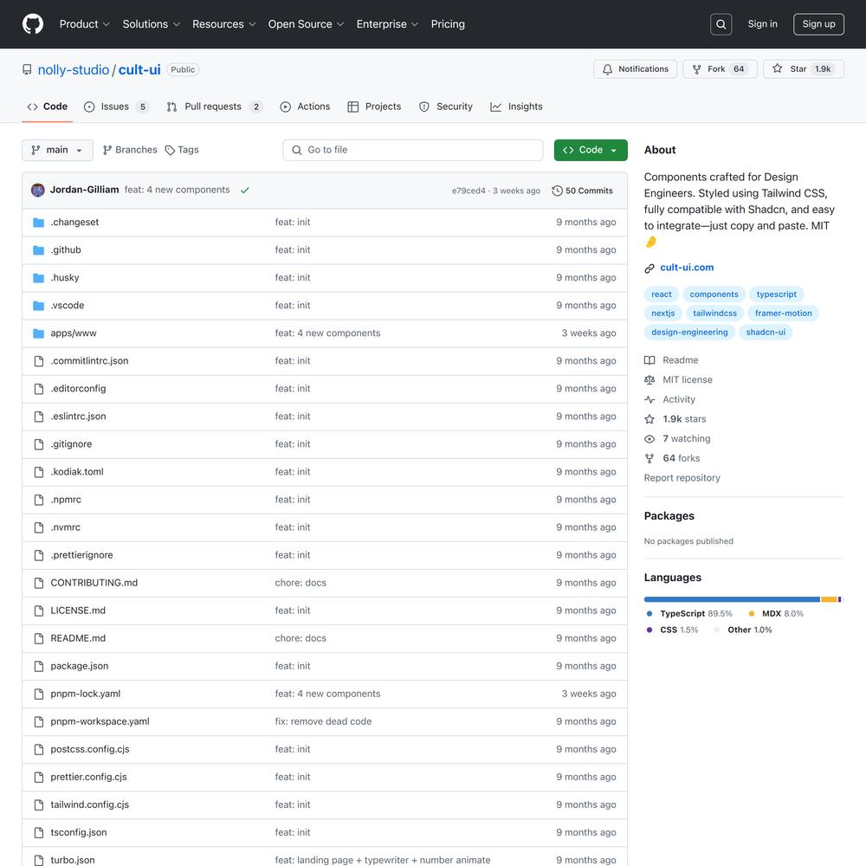Click the green commit status checkmark

click(245, 191)
